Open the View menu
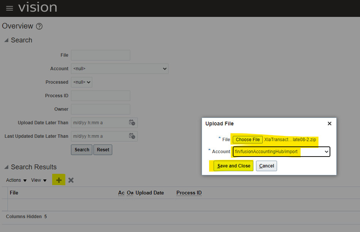Viewport: 360px width, 232px height. click(x=39, y=180)
